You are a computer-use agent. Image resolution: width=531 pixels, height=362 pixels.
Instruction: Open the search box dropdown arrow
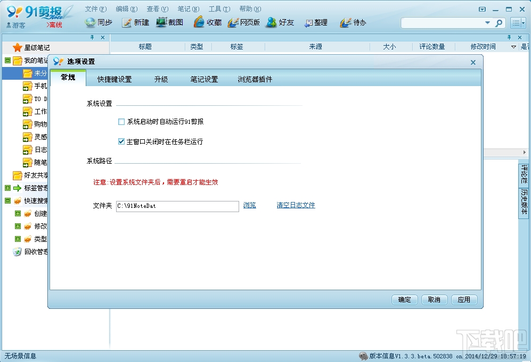(487, 23)
